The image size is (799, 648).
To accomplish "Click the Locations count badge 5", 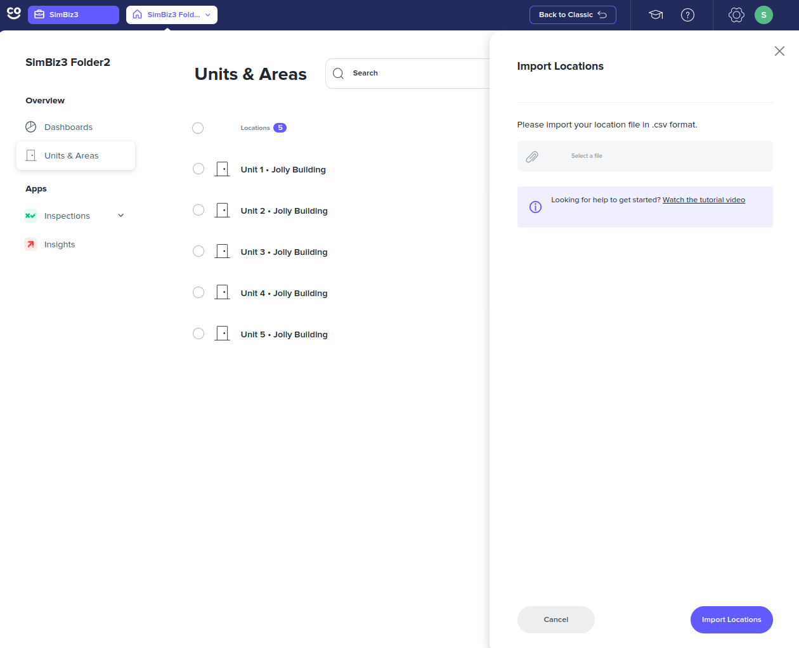I will tap(280, 128).
